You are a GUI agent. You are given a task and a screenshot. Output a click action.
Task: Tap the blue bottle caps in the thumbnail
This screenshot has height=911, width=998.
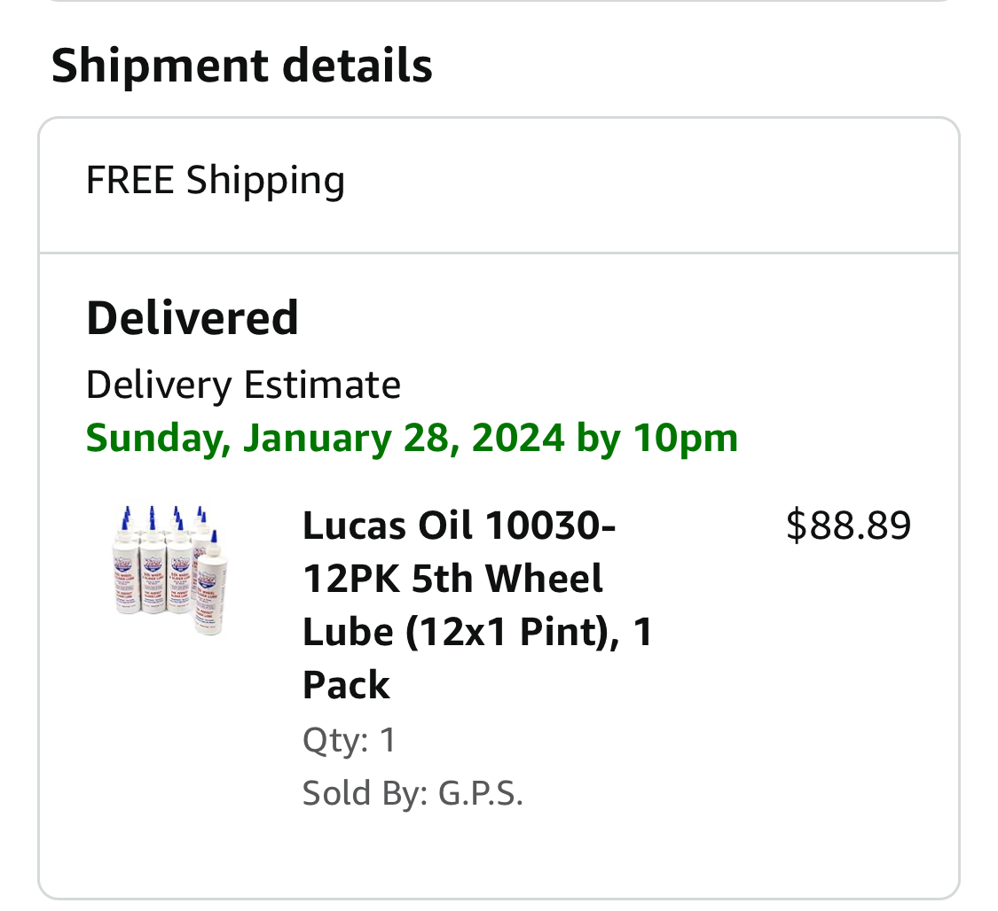click(x=164, y=517)
